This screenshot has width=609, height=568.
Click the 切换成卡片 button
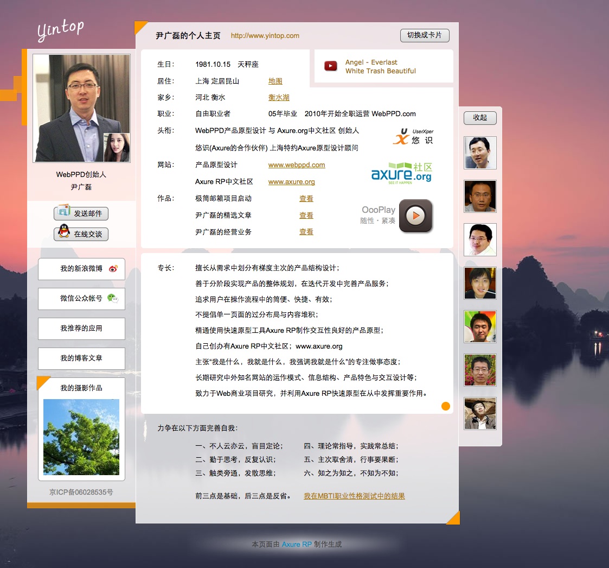click(x=425, y=35)
